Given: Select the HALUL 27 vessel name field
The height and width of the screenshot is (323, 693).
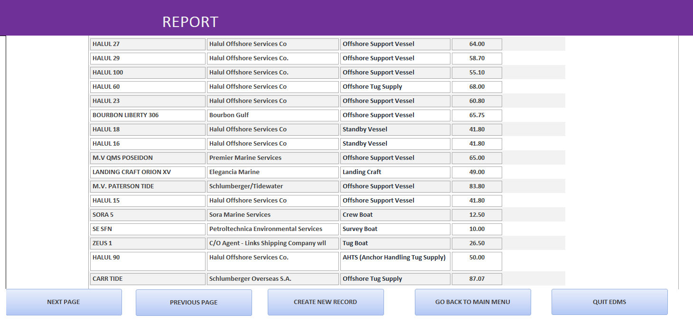Looking at the screenshot, I should pyautogui.click(x=148, y=44).
